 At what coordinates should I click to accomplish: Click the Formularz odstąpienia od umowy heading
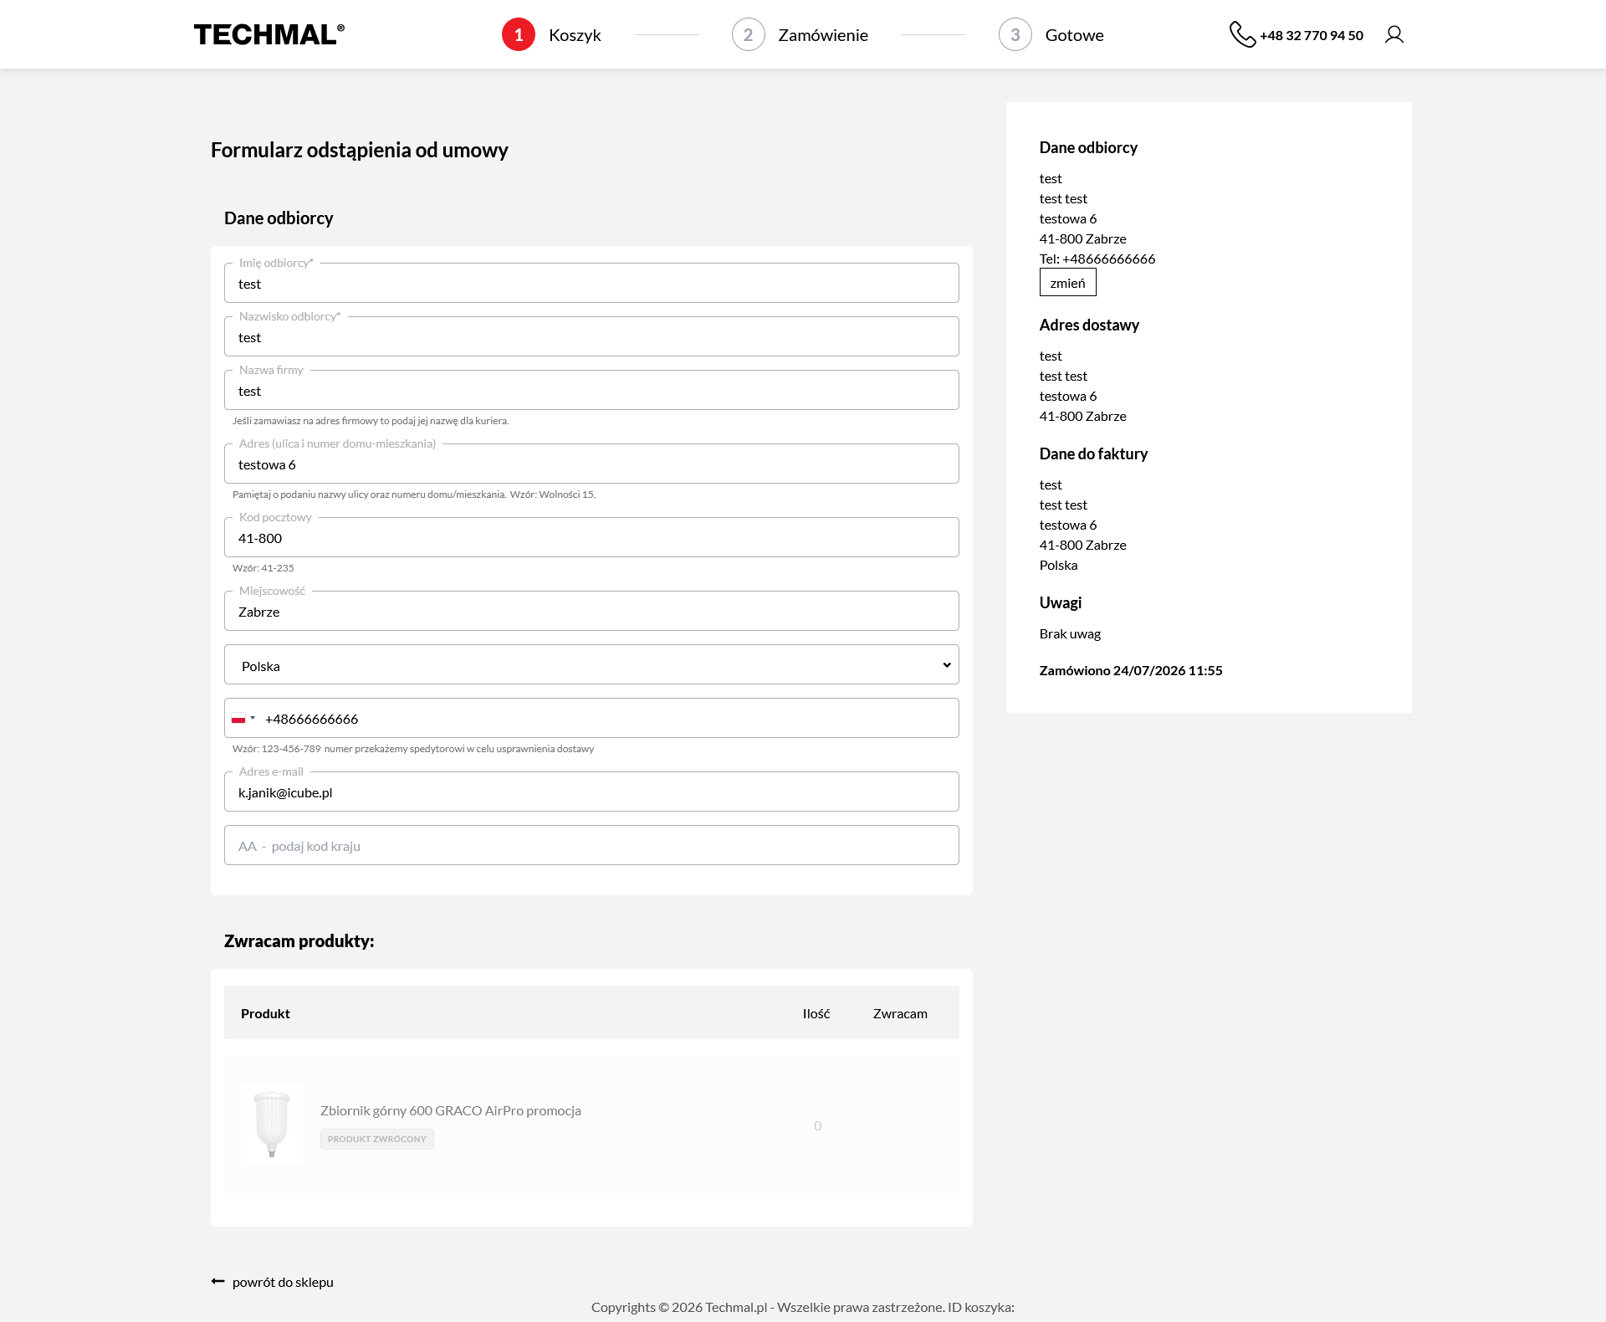click(x=360, y=150)
